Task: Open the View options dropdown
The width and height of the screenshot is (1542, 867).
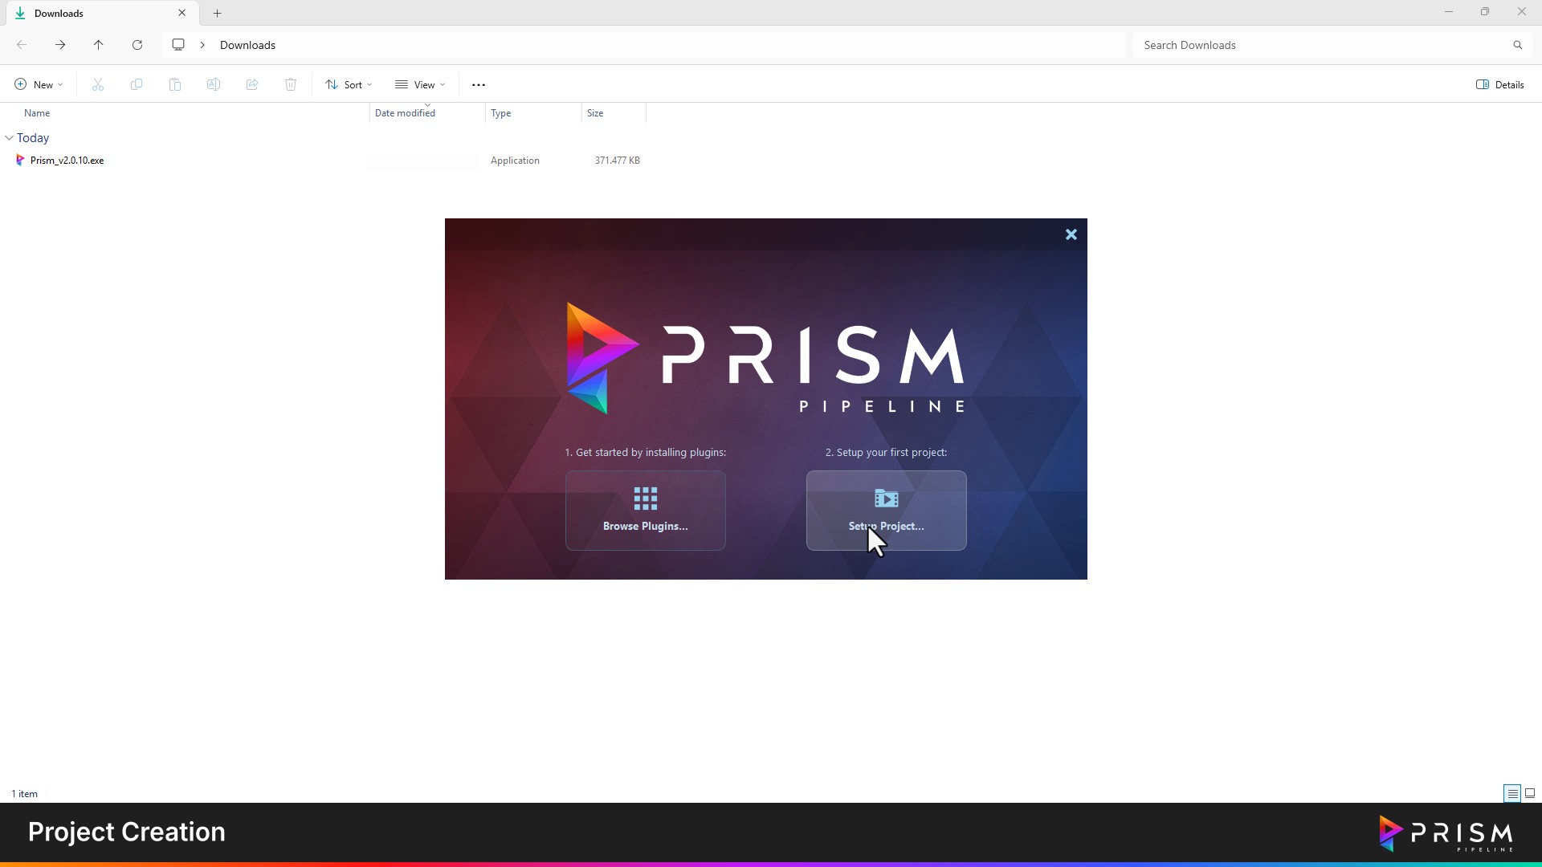Action: point(420,84)
